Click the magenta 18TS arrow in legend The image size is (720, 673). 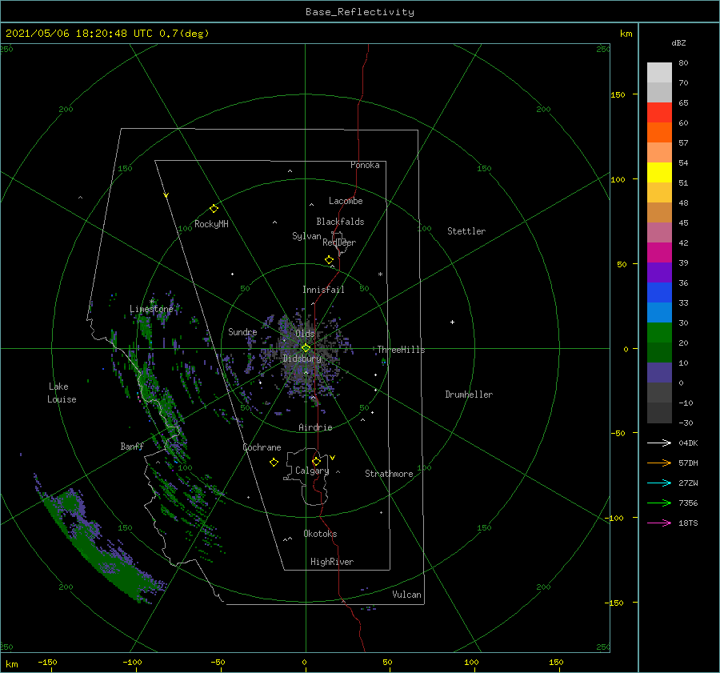(x=659, y=523)
